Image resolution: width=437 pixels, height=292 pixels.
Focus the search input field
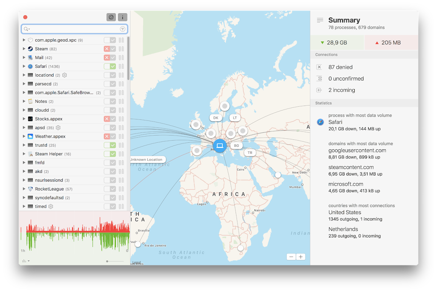74,29
